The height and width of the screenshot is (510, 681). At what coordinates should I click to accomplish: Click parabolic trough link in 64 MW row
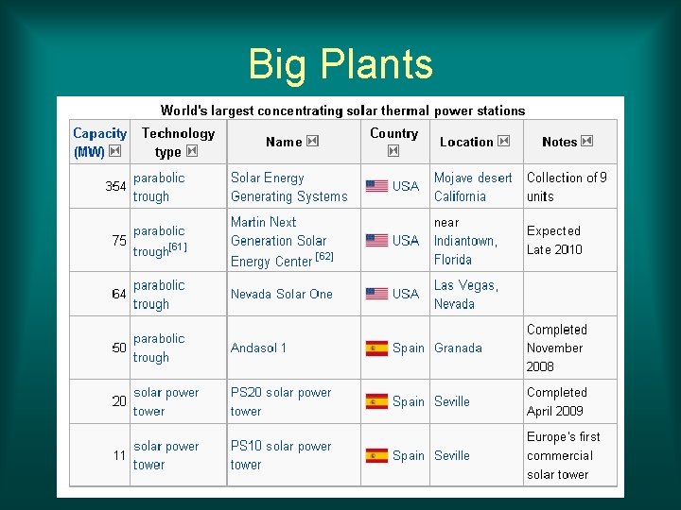coord(159,295)
